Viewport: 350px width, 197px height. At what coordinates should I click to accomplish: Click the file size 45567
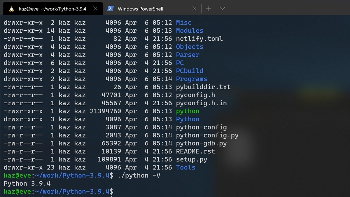(111, 103)
